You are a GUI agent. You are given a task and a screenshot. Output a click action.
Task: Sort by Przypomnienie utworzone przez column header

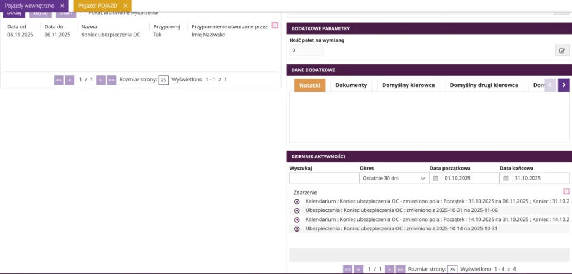click(x=230, y=27)
